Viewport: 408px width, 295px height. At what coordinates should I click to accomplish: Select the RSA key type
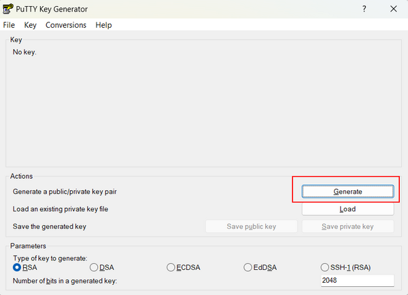[x=25, y=267]
